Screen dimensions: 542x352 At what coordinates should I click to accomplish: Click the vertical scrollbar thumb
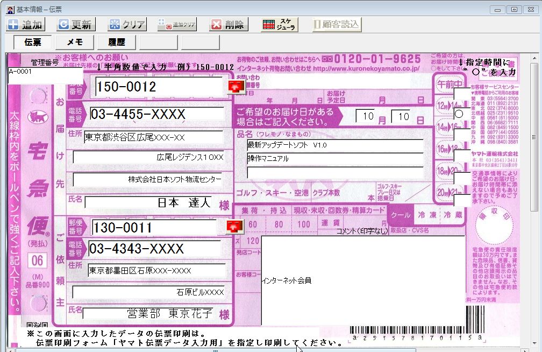click(x=534, y=137)
